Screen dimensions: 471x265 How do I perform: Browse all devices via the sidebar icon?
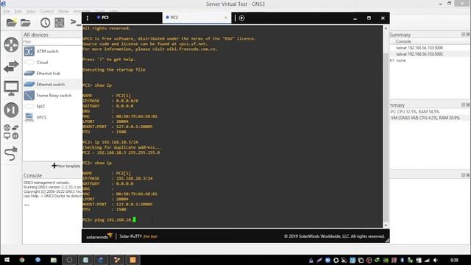pyautogui.click(x=11, y=132)
